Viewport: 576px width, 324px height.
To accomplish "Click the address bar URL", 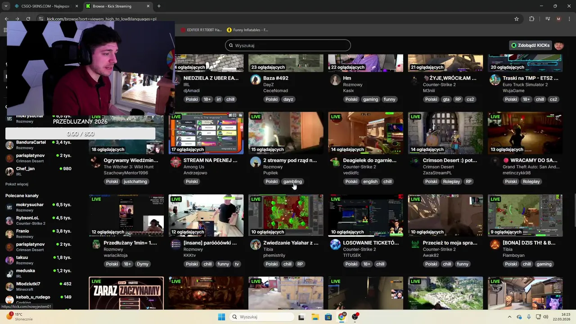I will [102, 19].
